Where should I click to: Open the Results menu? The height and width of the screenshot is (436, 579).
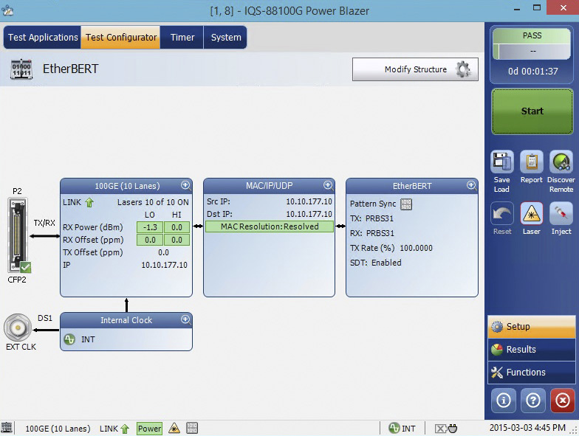(x=532, y=350)
